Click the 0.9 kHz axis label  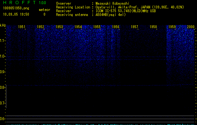coord(3,72)
